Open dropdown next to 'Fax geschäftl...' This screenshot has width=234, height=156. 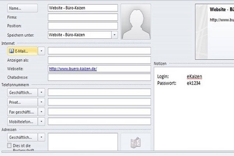(42, 112)
